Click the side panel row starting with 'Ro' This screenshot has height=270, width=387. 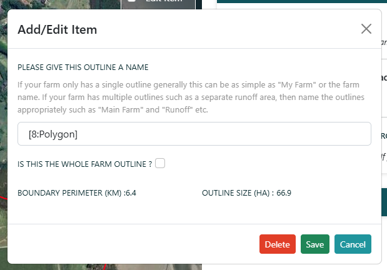[x=384, y=136]
